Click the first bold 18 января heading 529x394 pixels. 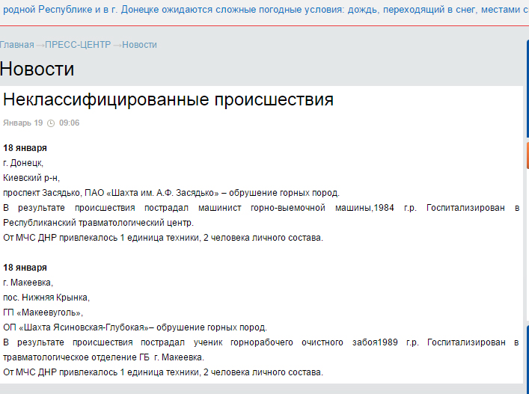tap(25, 148)
